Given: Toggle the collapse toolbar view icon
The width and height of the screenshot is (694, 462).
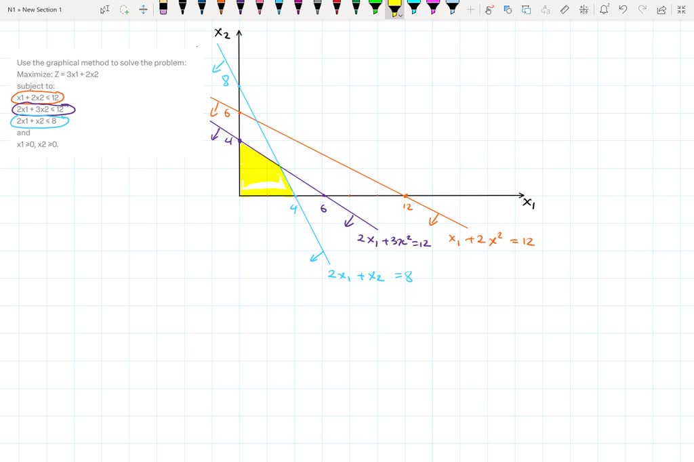Looking at the screenshot, I should [x=681, y=9].
